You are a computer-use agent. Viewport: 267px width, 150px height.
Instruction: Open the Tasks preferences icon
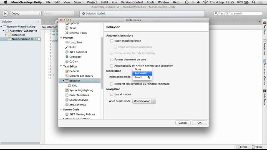[x=67, y=28]
